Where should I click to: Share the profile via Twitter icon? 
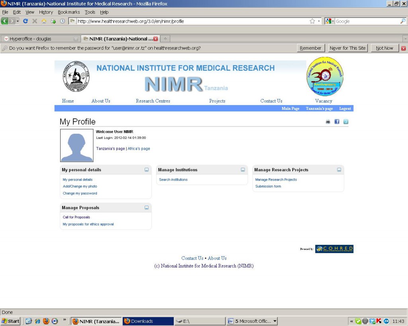coord(345,122)
